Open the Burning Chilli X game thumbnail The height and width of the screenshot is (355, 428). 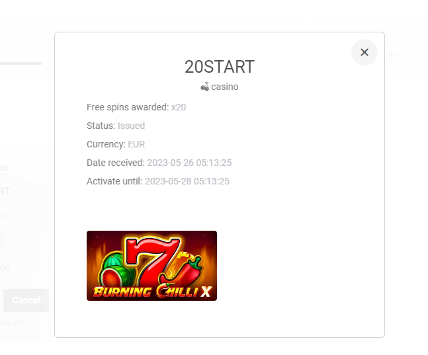click(x=151, y=266)
